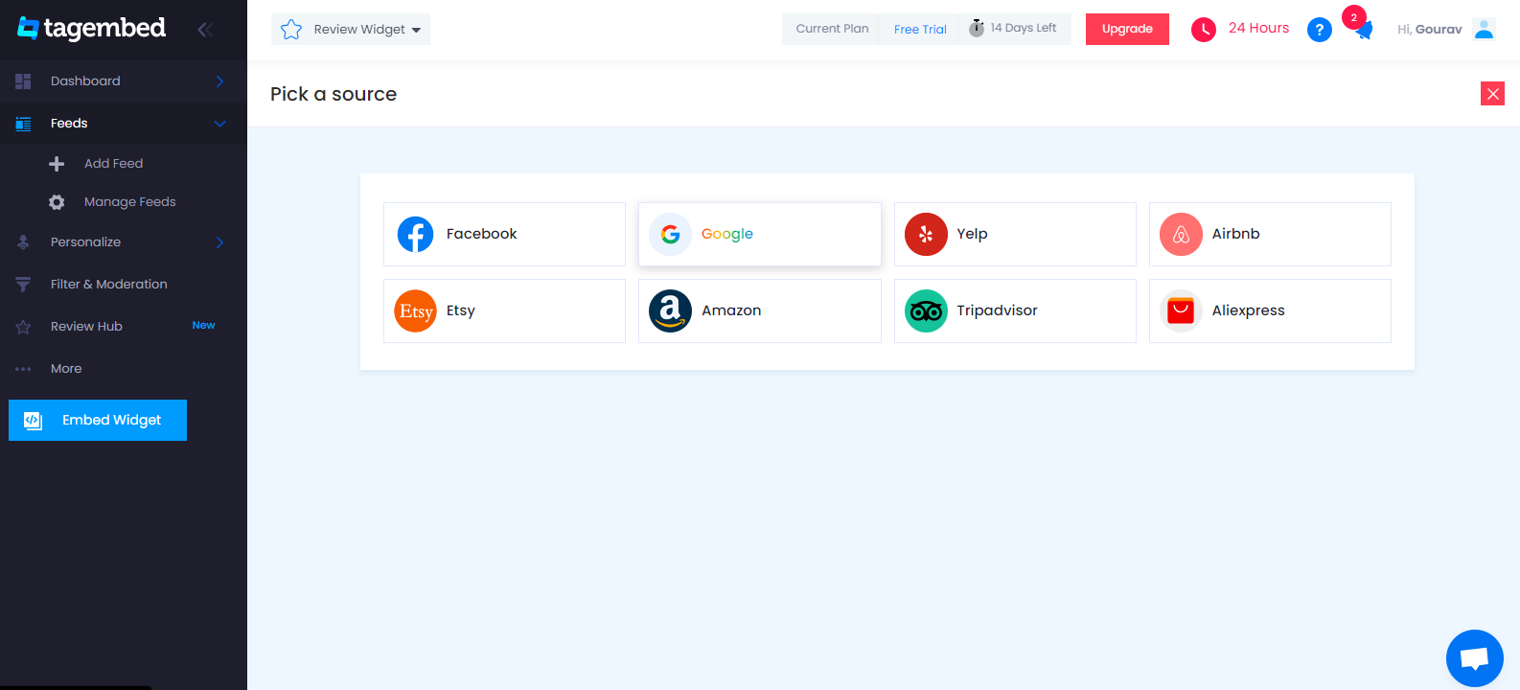The width and height of the screenshot is (1520, 690).
Task: Choose Yelp as the source
Action: (x=1015, y=234)
